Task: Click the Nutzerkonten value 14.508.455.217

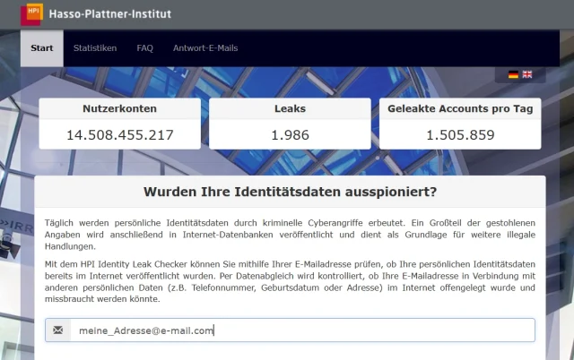Action: click(x=119, y=135)
